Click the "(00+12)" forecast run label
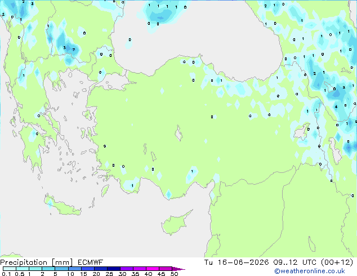The image size is (357, 276). click(337, 262)
